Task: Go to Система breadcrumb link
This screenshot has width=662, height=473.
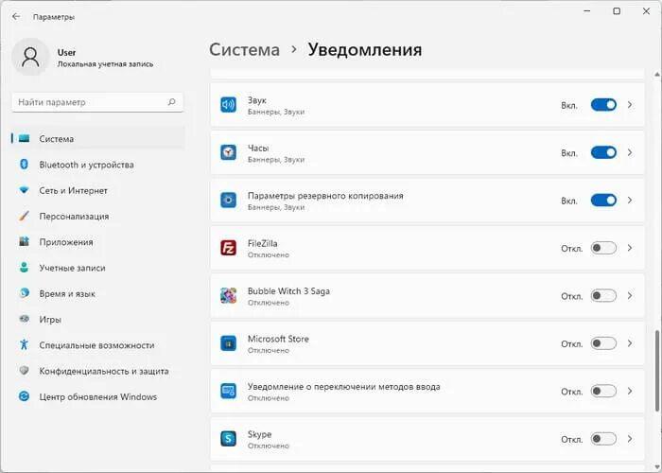Action: (x=244, y=49)
